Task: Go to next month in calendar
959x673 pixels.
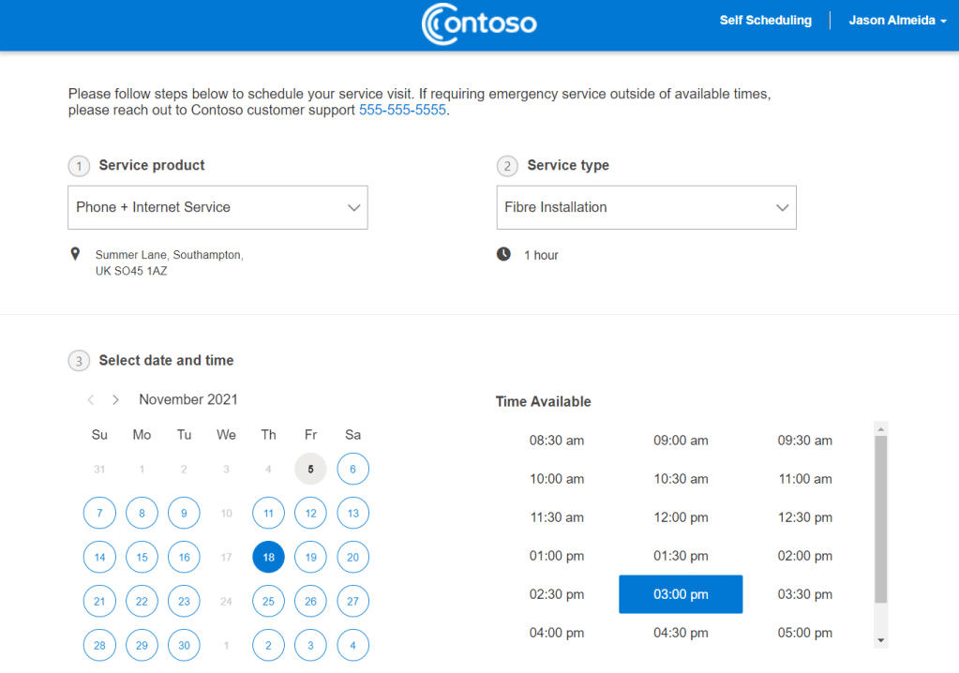Action: pyautogui.click(x=115, y=400)
